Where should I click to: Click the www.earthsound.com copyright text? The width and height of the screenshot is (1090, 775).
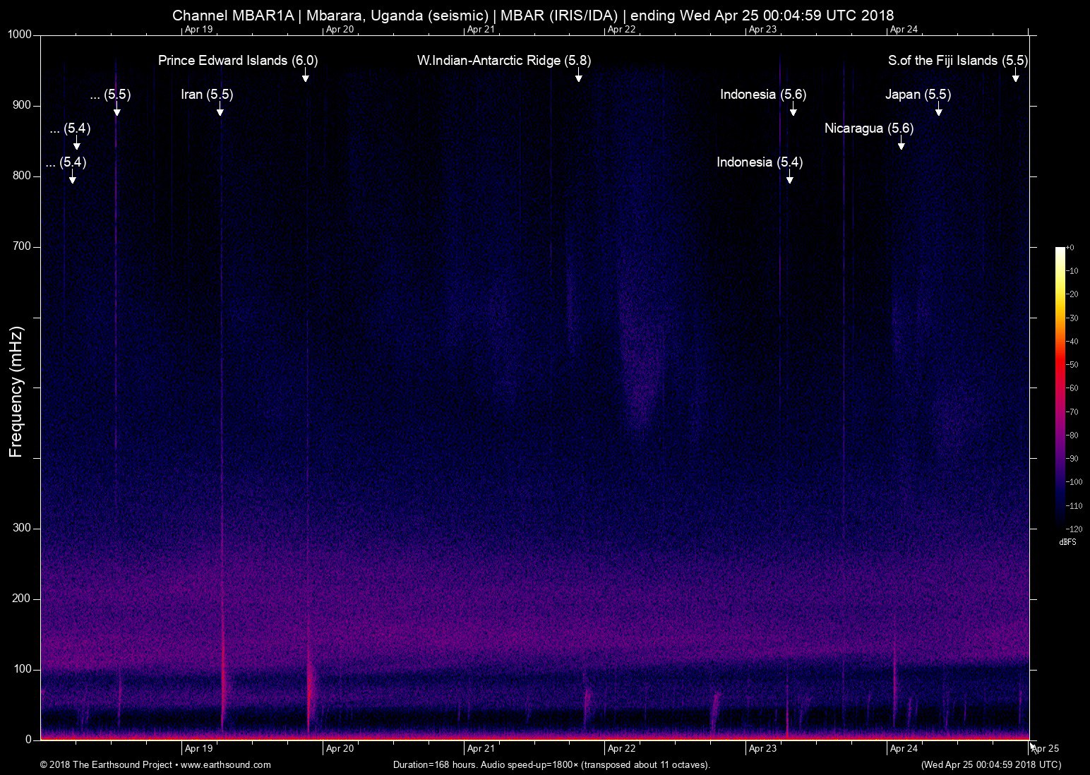pos(155,764)
